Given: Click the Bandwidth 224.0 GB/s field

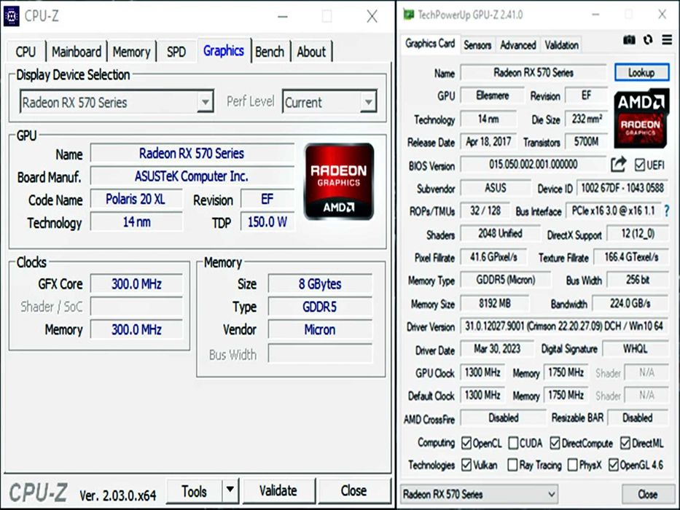Looking at the screenshot, I should [630, 303].
